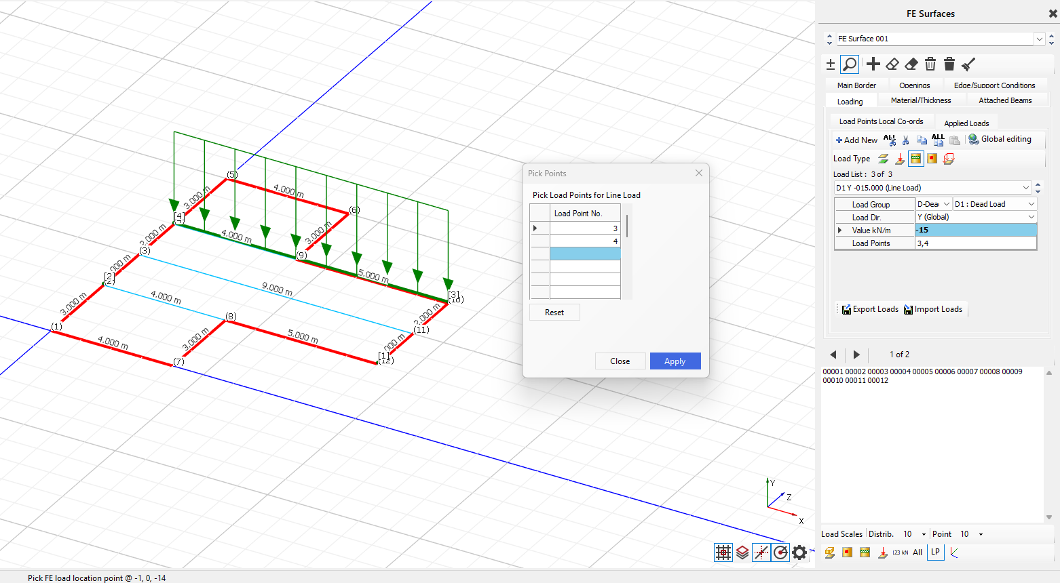1060x583 pixels.
Task: Click the scissors cut load icon
Action: [x=905, y=140]
